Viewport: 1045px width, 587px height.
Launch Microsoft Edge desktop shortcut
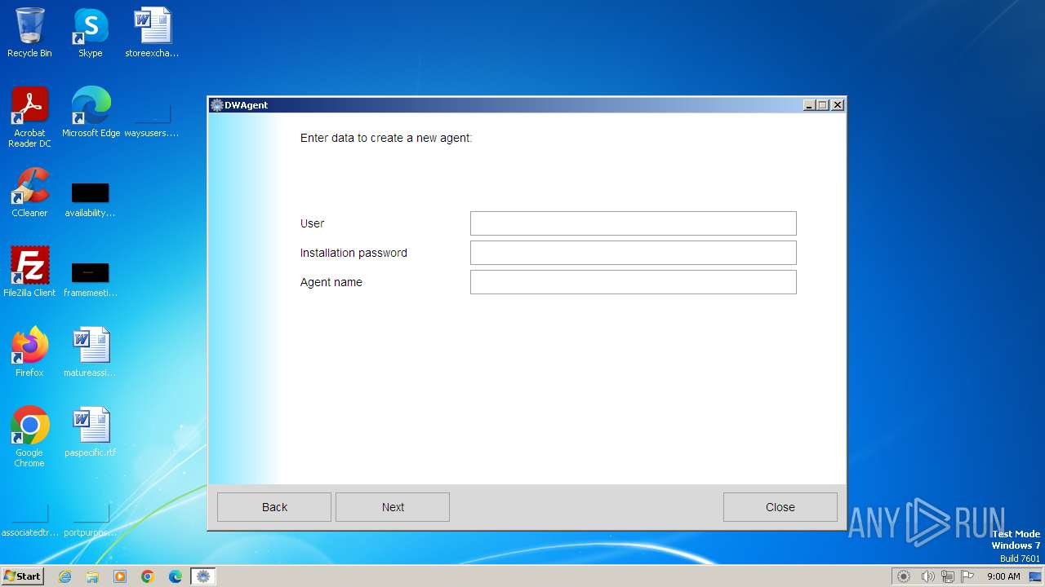[91, 113]
